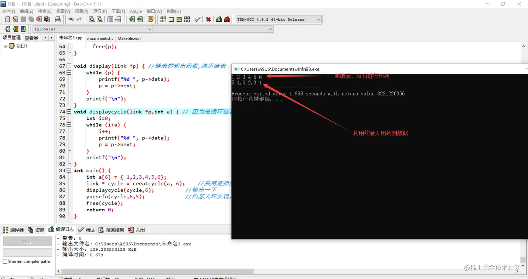528x279 pixels.
Task: Run the program with the Run icon
Action: [x=171, y=20]
